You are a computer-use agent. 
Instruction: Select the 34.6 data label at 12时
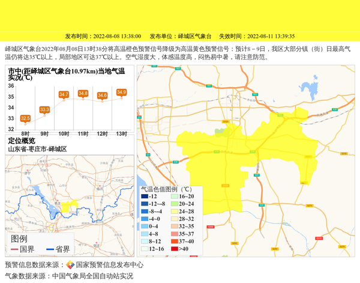tap(102, 96)
